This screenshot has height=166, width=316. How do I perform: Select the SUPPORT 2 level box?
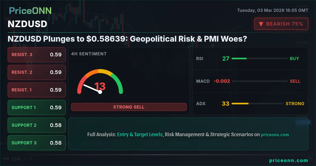(x=37, y=125)
